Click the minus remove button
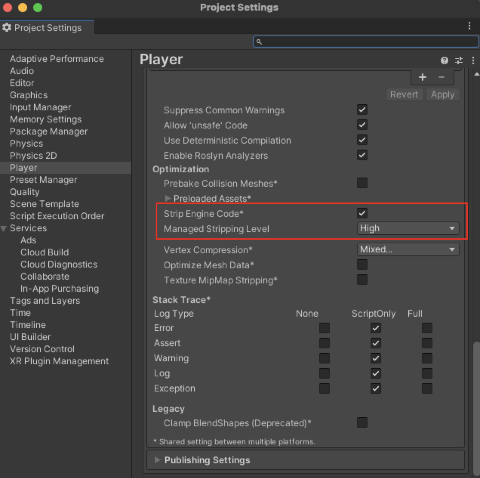Screen dimensions: 480x478 tap(441, 77)
